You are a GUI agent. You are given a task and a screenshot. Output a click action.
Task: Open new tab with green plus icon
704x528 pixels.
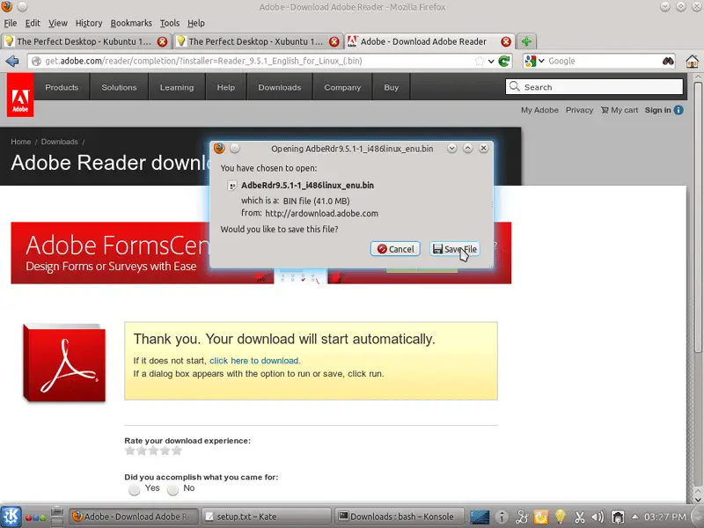(x=526, y=41)
